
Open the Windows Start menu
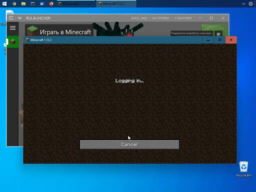pos(4,3)
